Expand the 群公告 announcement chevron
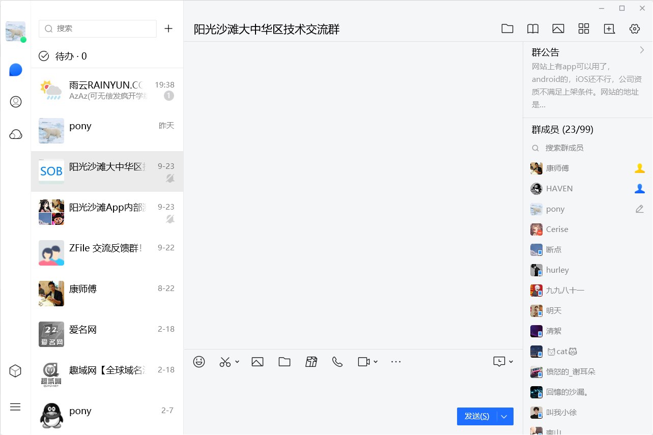This screenshot has height=435, width=653. point(642,50)
